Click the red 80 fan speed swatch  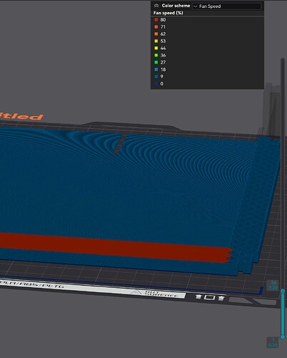pyautogui.click(x=156, y=20)
